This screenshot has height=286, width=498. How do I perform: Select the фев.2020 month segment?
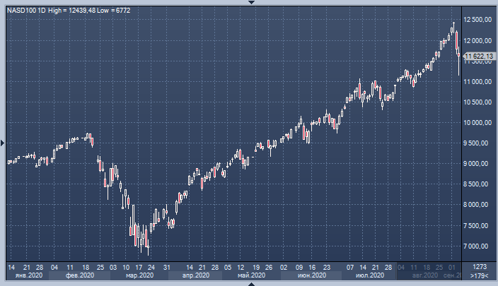click(79, 276)
